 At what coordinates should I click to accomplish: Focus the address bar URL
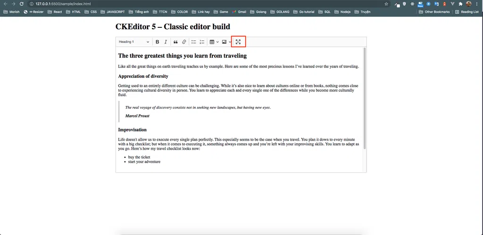[63, 4]
